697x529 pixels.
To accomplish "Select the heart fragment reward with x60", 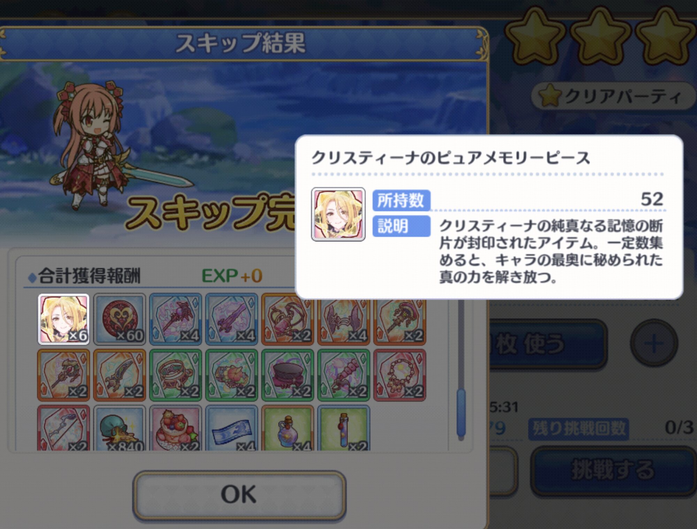I will click(120, 319).
